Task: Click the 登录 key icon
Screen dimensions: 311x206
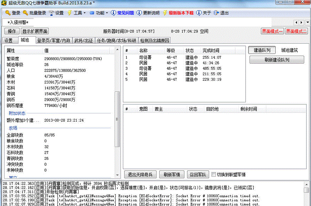Action: coord(8,13)
